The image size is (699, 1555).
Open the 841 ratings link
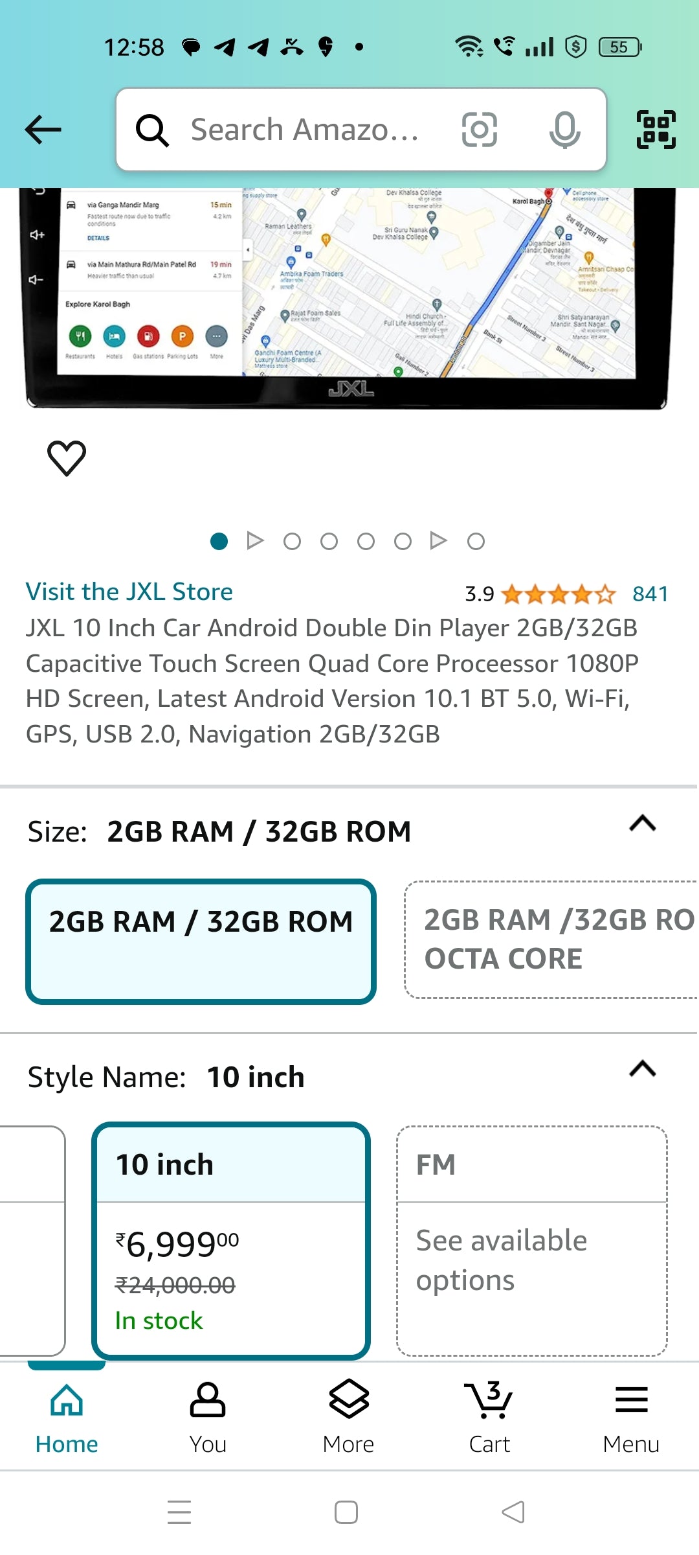[650, 594]
